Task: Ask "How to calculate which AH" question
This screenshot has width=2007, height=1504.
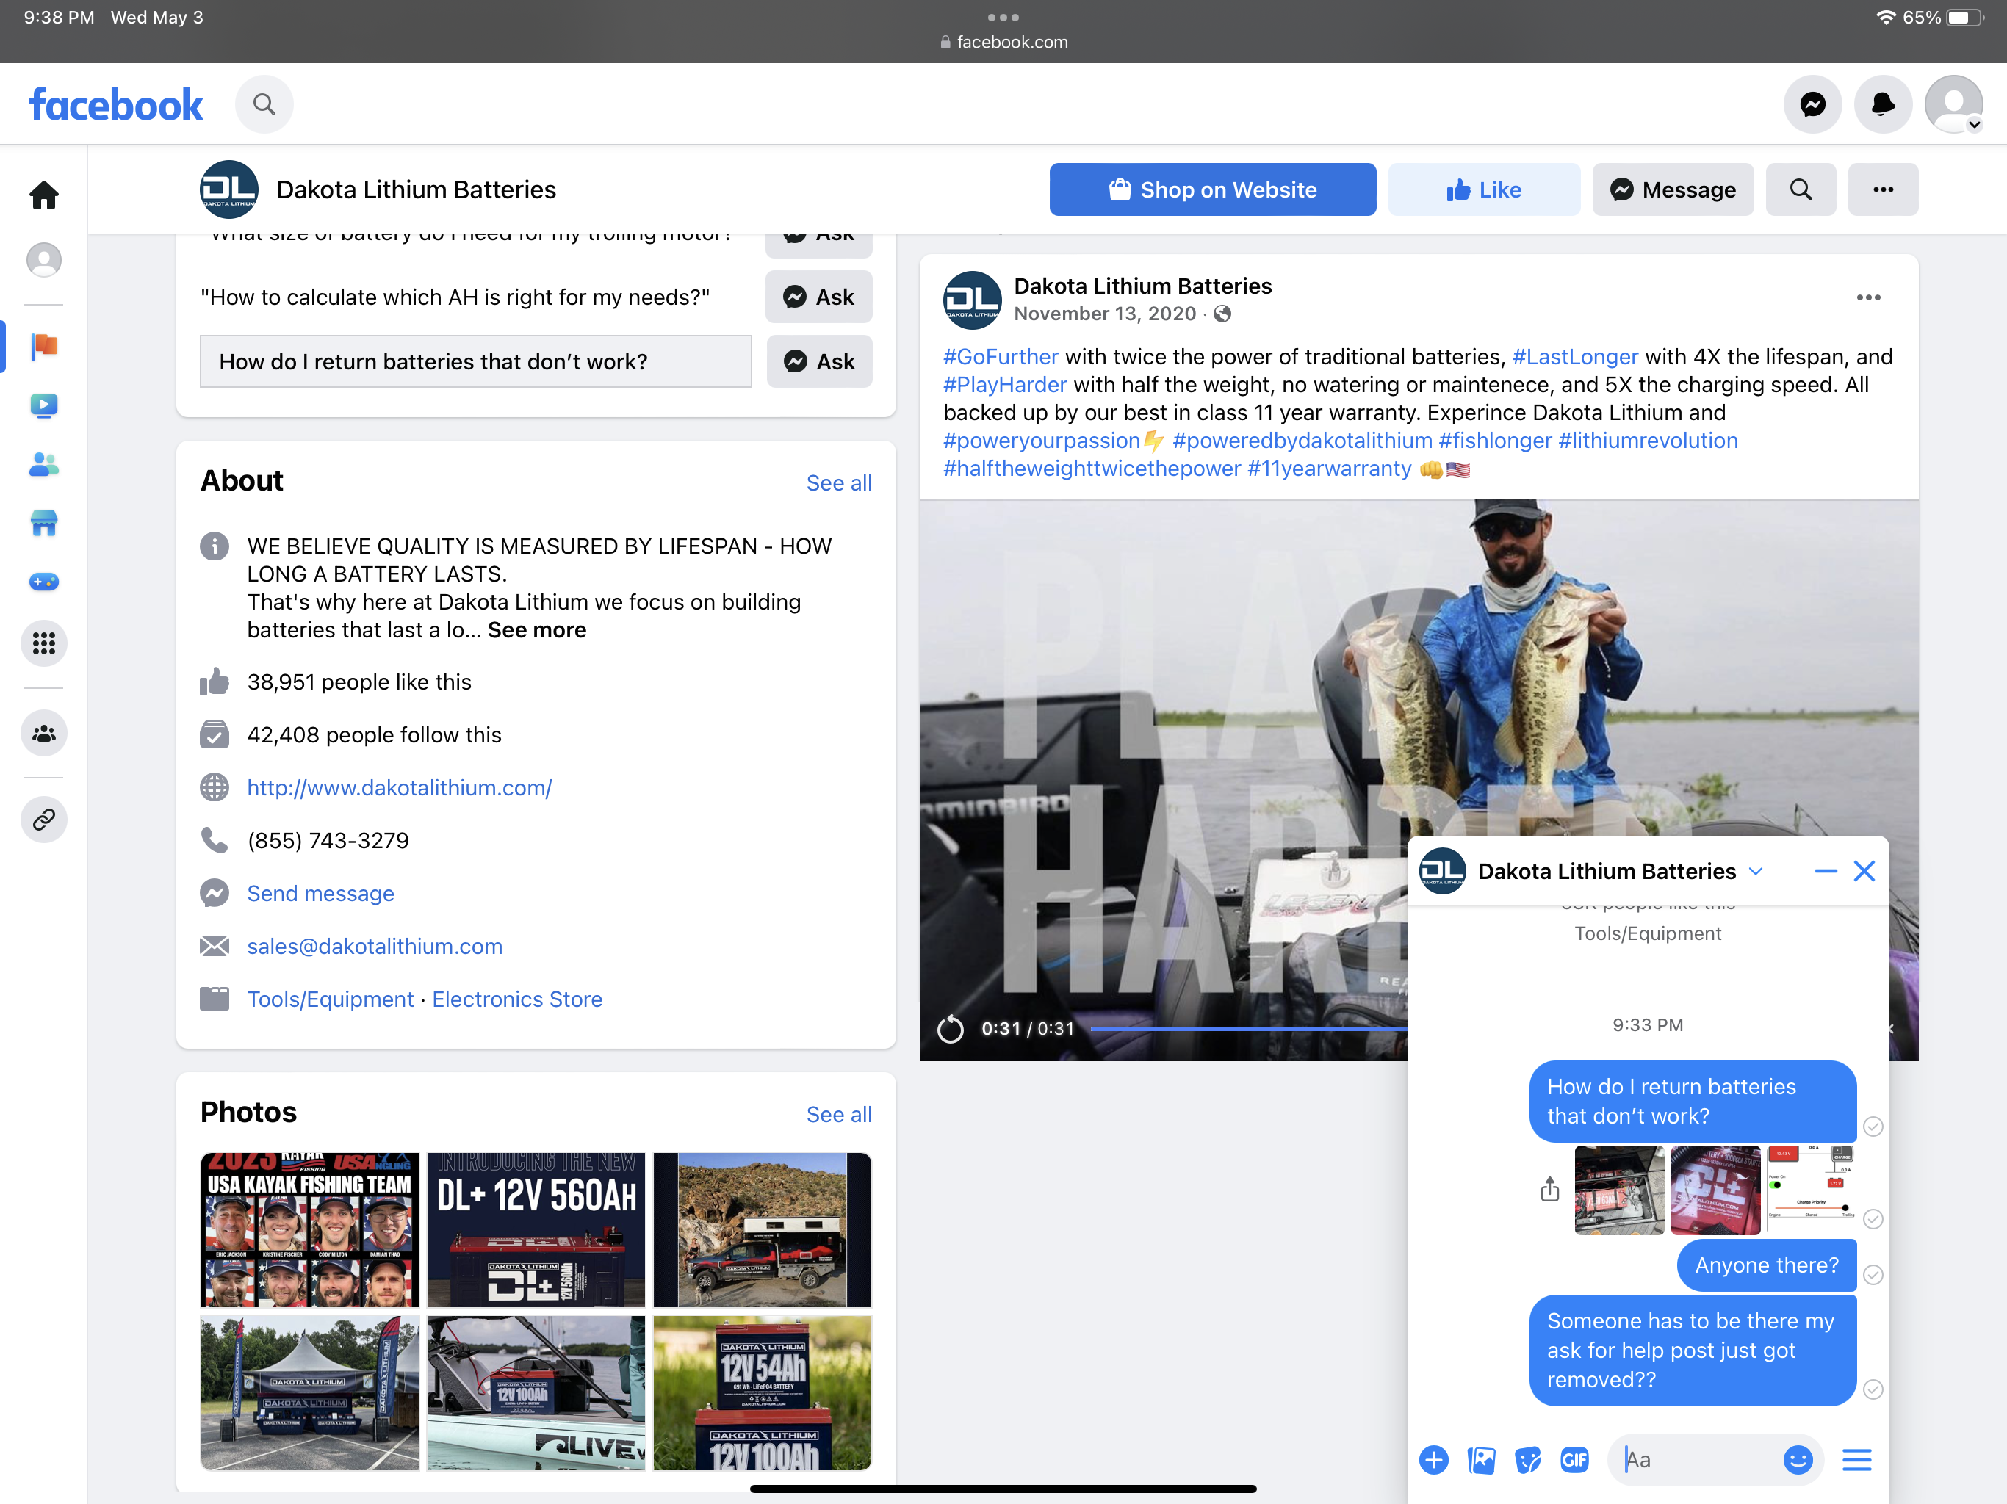Action: tap(818, 297)
